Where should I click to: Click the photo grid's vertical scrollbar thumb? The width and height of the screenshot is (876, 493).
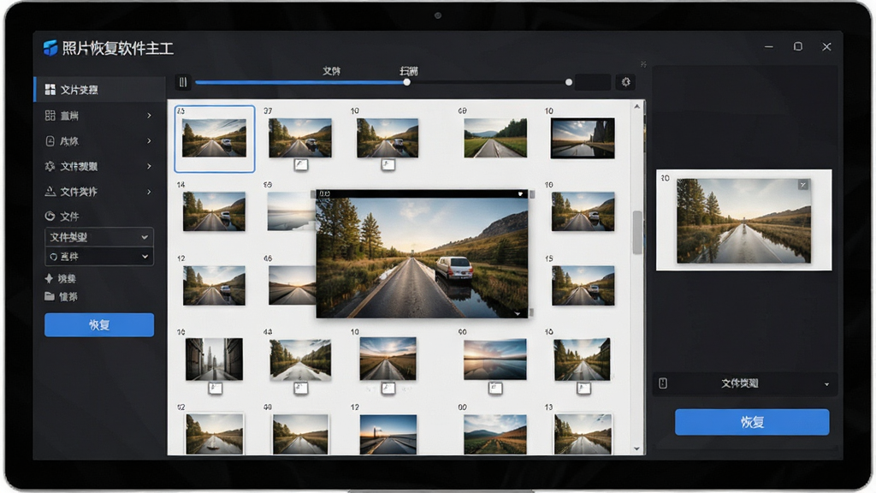[637, 233]
